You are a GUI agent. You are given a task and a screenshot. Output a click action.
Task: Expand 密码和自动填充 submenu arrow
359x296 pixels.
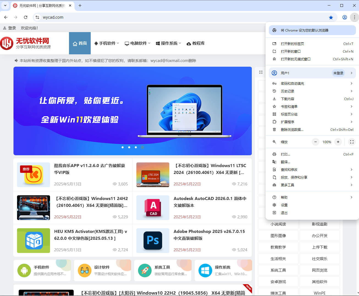point(352,83)
